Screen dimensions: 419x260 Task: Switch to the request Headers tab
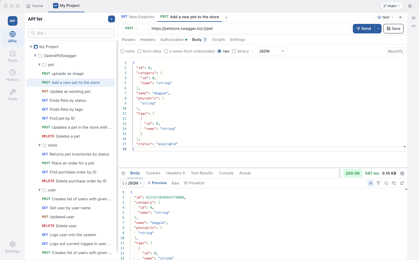[x=148, y=40]
